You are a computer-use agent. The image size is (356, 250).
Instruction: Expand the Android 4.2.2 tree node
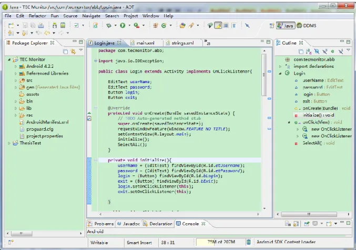pos(16,67)
